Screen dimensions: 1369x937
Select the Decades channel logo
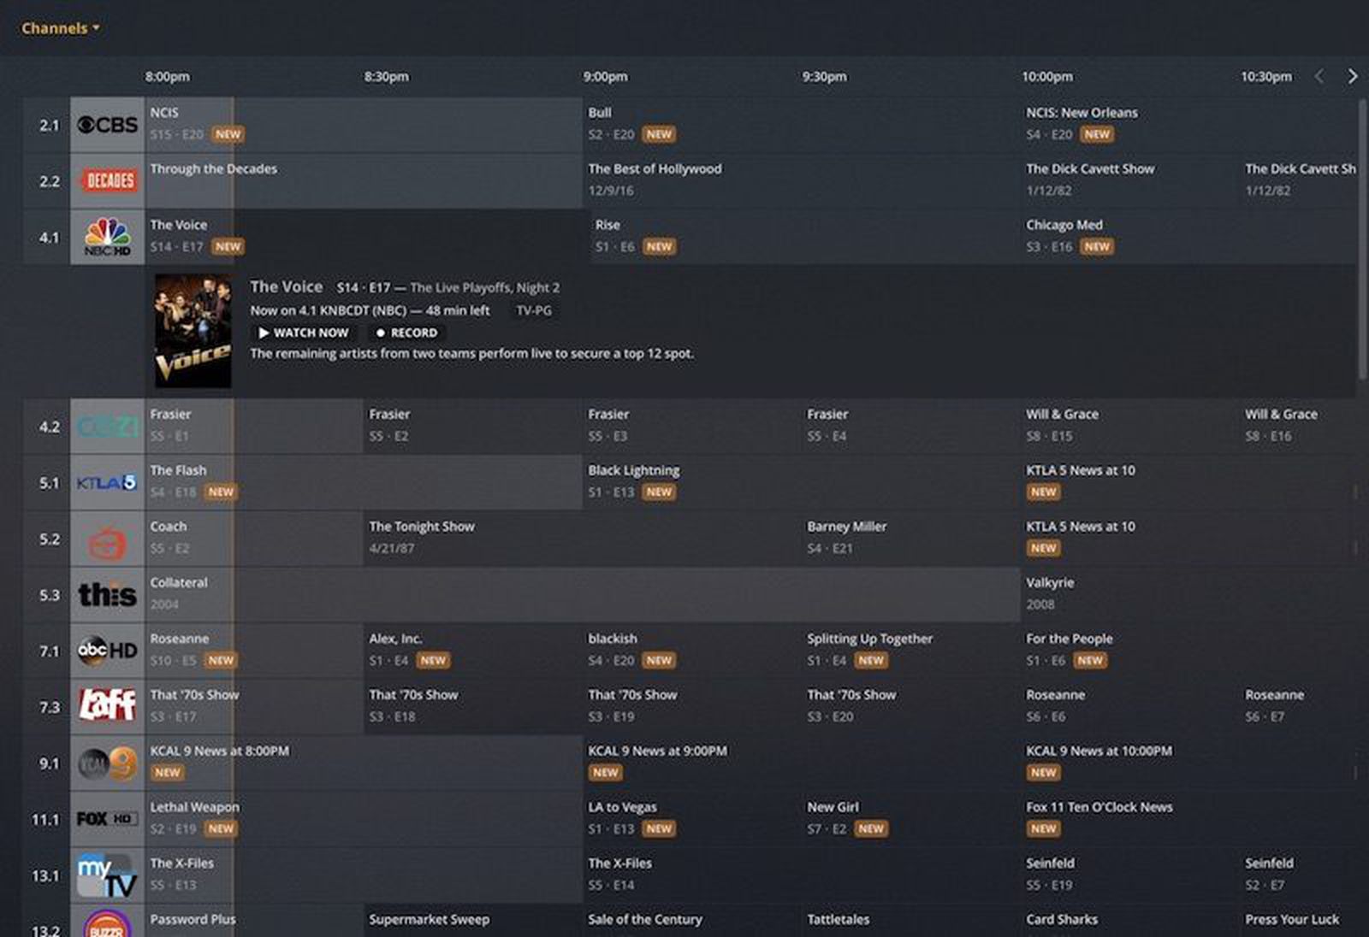pos(106,180)
